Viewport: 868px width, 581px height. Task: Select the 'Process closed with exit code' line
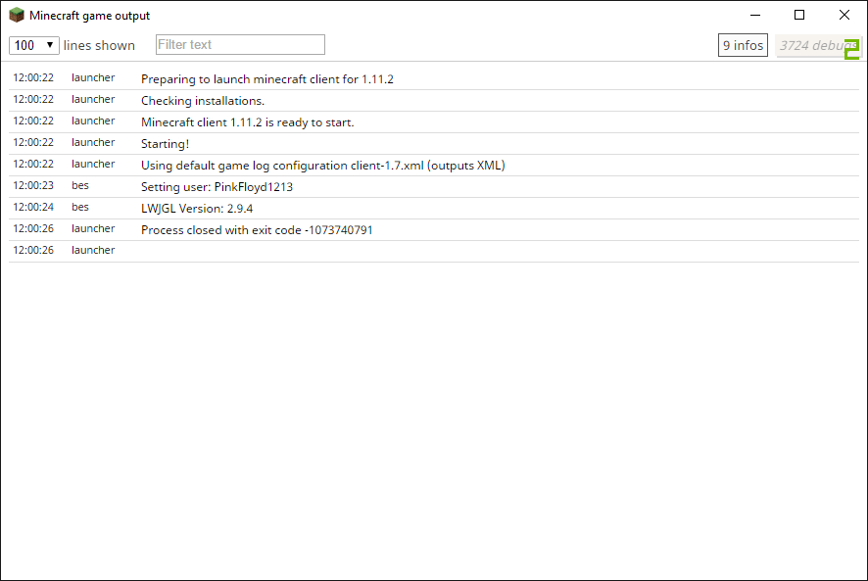(257, 230)
